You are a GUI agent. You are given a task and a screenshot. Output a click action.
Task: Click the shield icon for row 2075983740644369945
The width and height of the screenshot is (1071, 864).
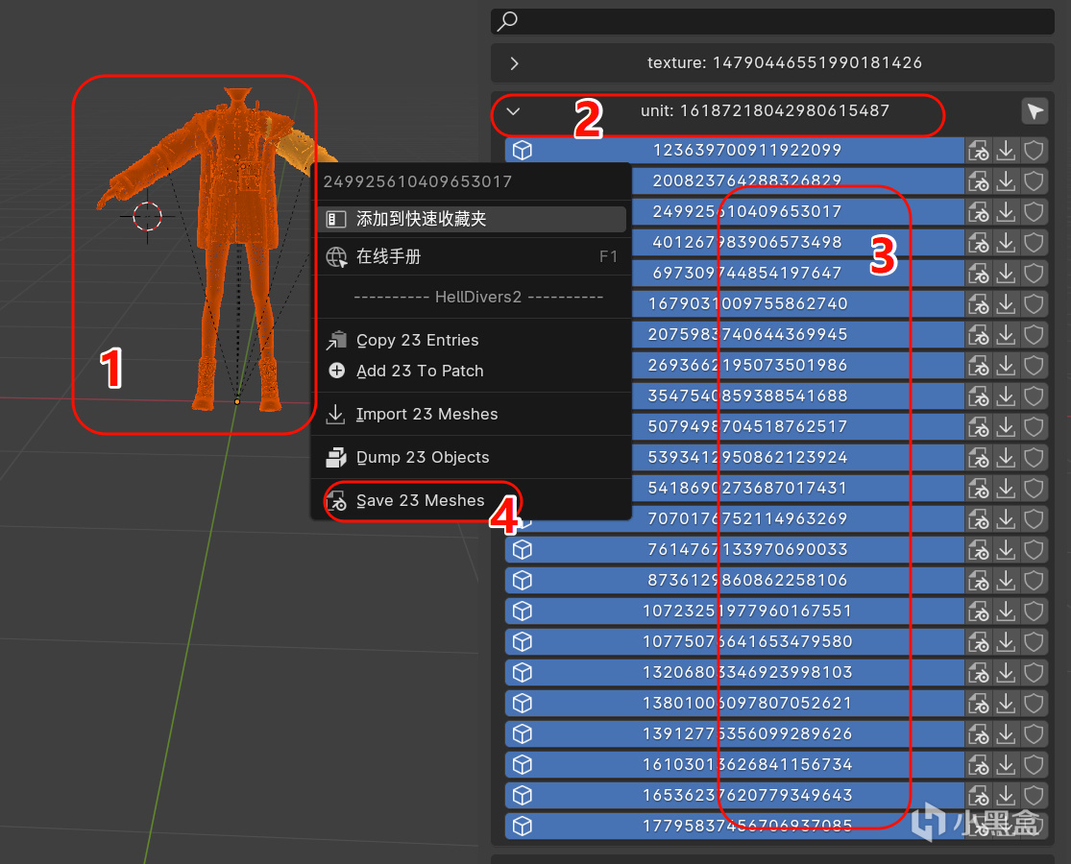(x=1034, y=334)
